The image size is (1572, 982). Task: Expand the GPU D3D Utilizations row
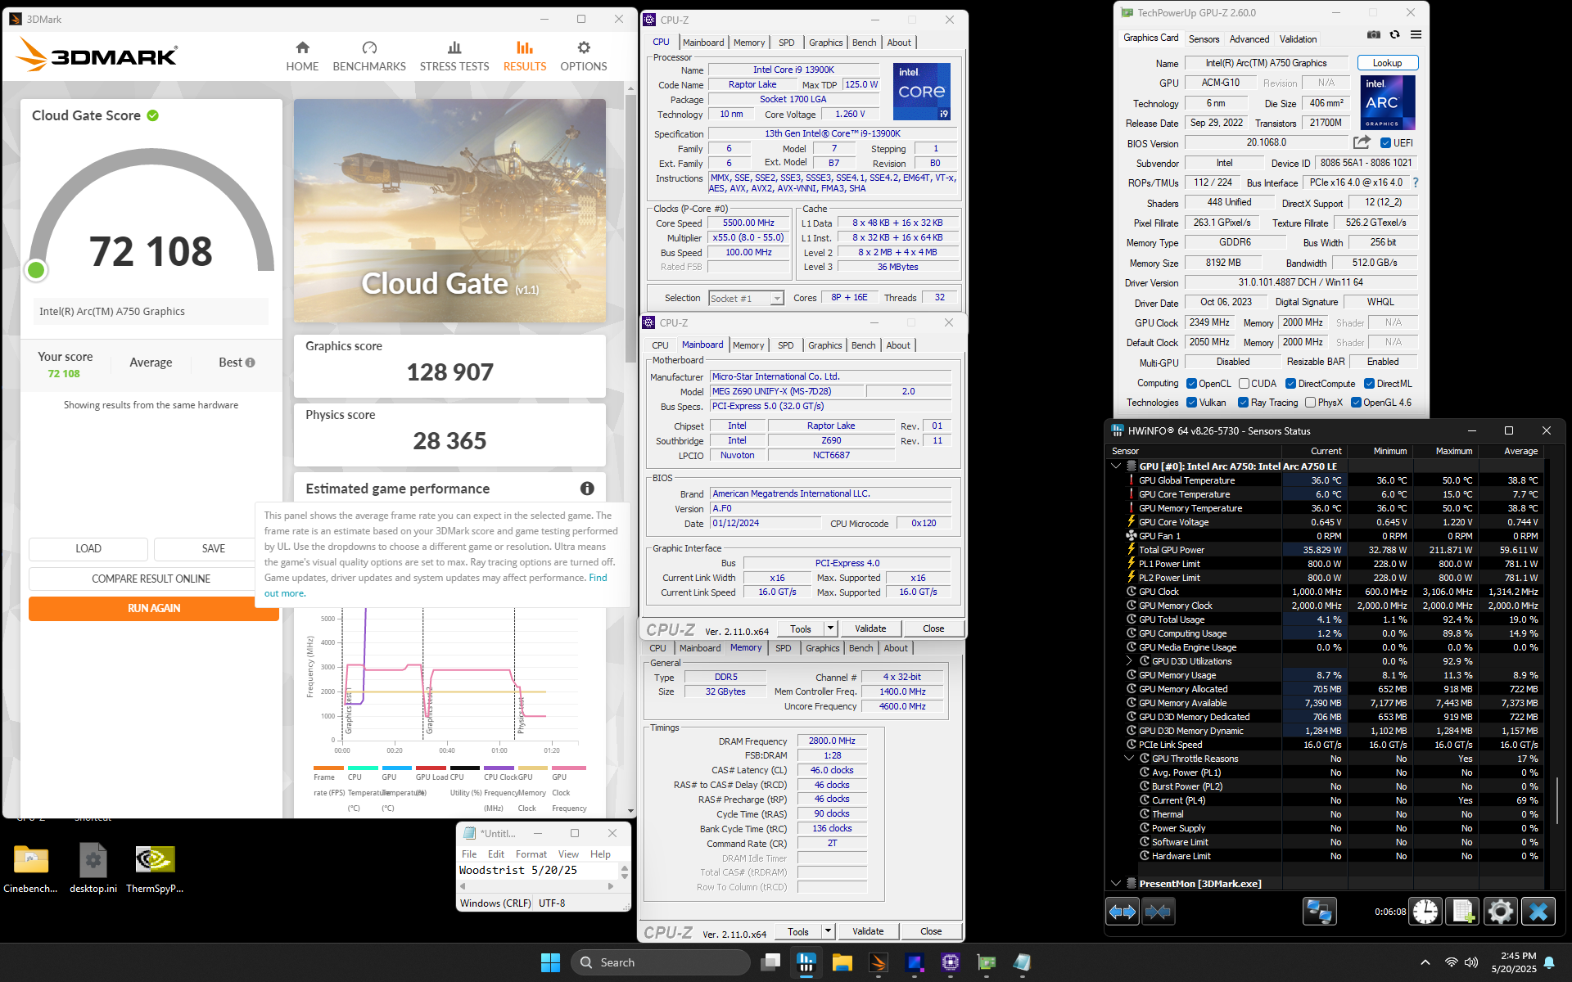tap(1129, 661)
